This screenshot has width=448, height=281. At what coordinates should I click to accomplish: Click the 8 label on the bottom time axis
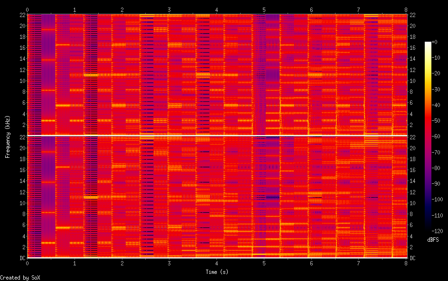(x=406, y=263)
